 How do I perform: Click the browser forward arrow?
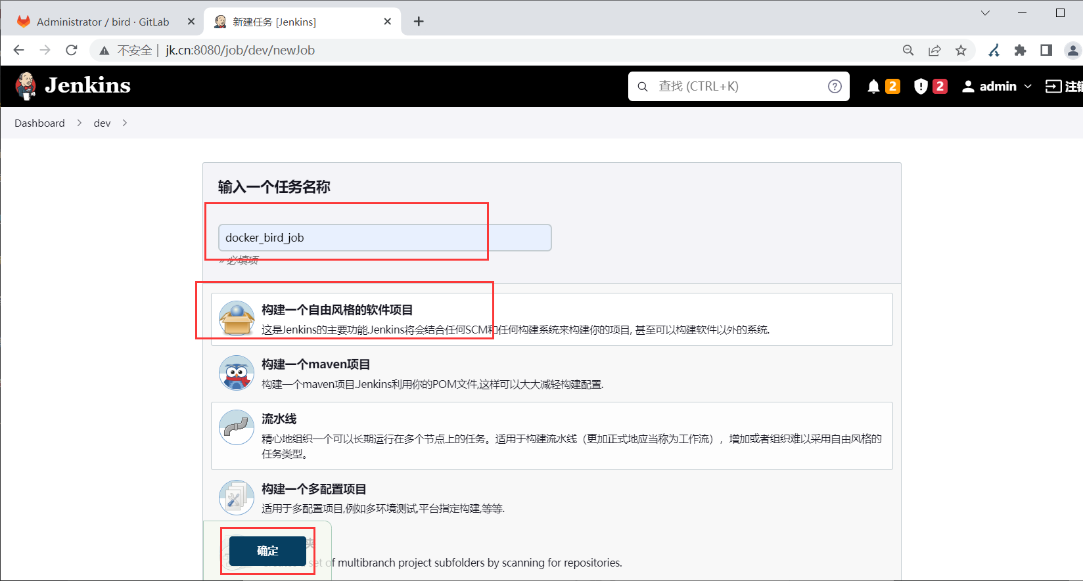coord(45,50)
